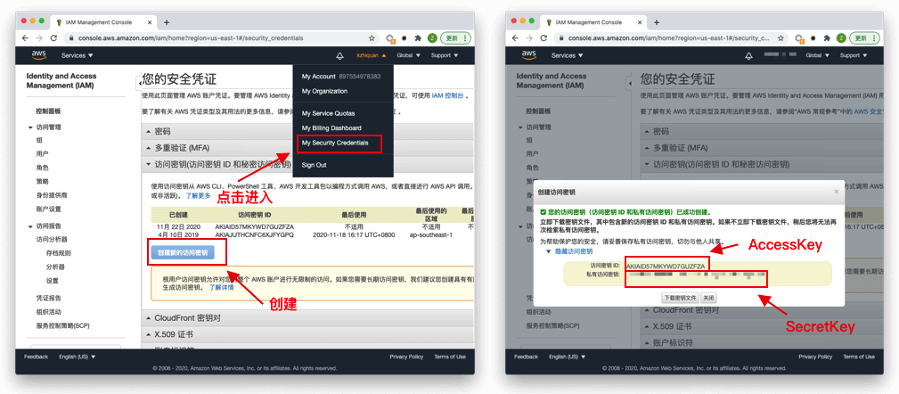Collapse the kzhiquan account menu
Image resolution: width=899 pixels, height=394 pixels.
pos(371,55)
